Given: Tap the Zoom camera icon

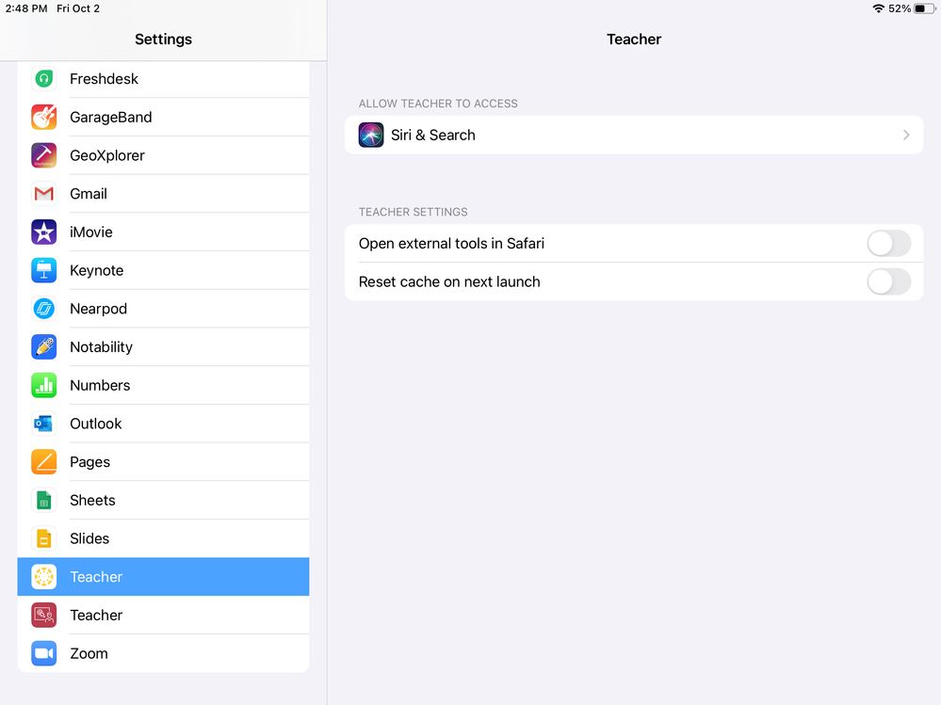Looking at the screenshot, I should click(x=44, y=653).
